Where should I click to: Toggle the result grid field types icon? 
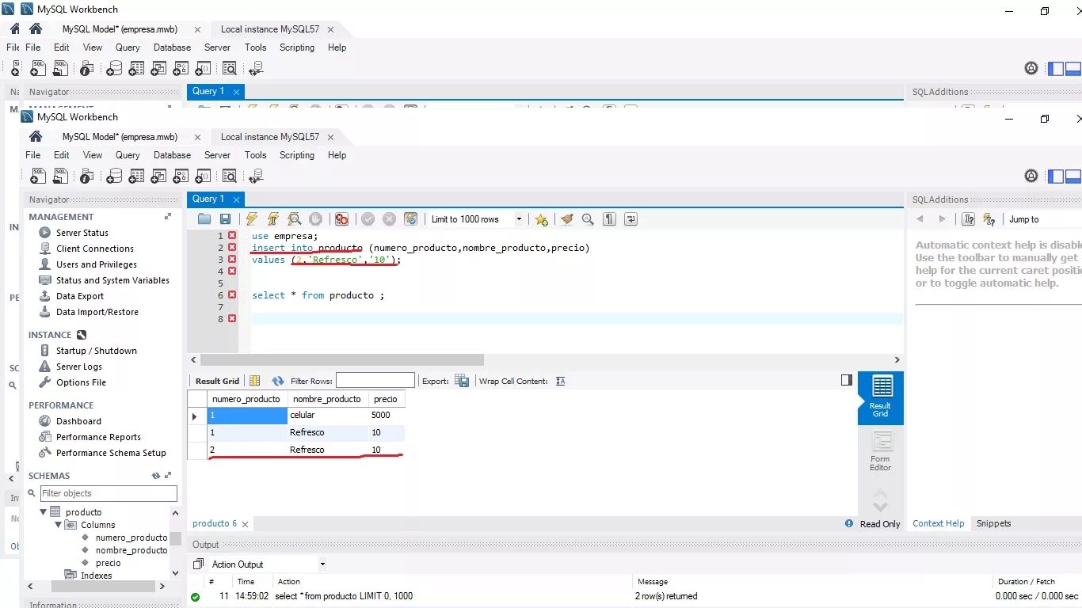click(x=254, y=381)
